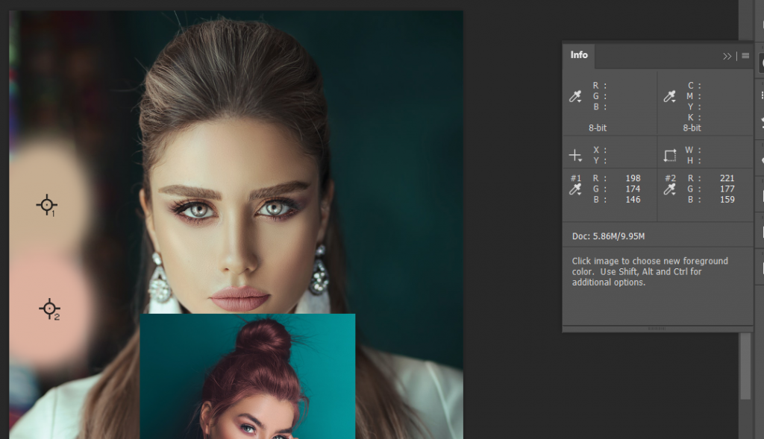
Task: Open the Info panel tab
Action: tap(579, 55)
